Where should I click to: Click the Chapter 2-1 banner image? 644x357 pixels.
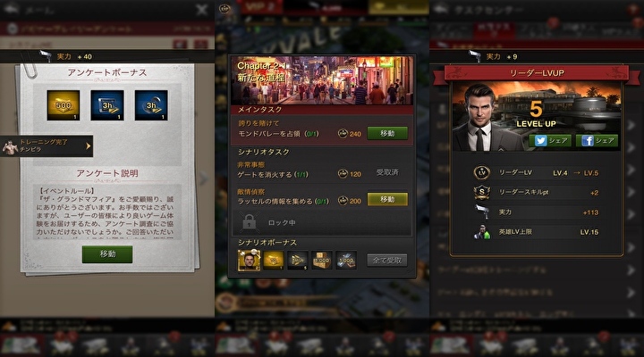tap(322, 80)
